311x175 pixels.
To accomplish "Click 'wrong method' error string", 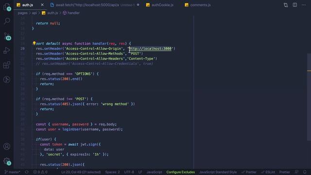I will 115,104.
